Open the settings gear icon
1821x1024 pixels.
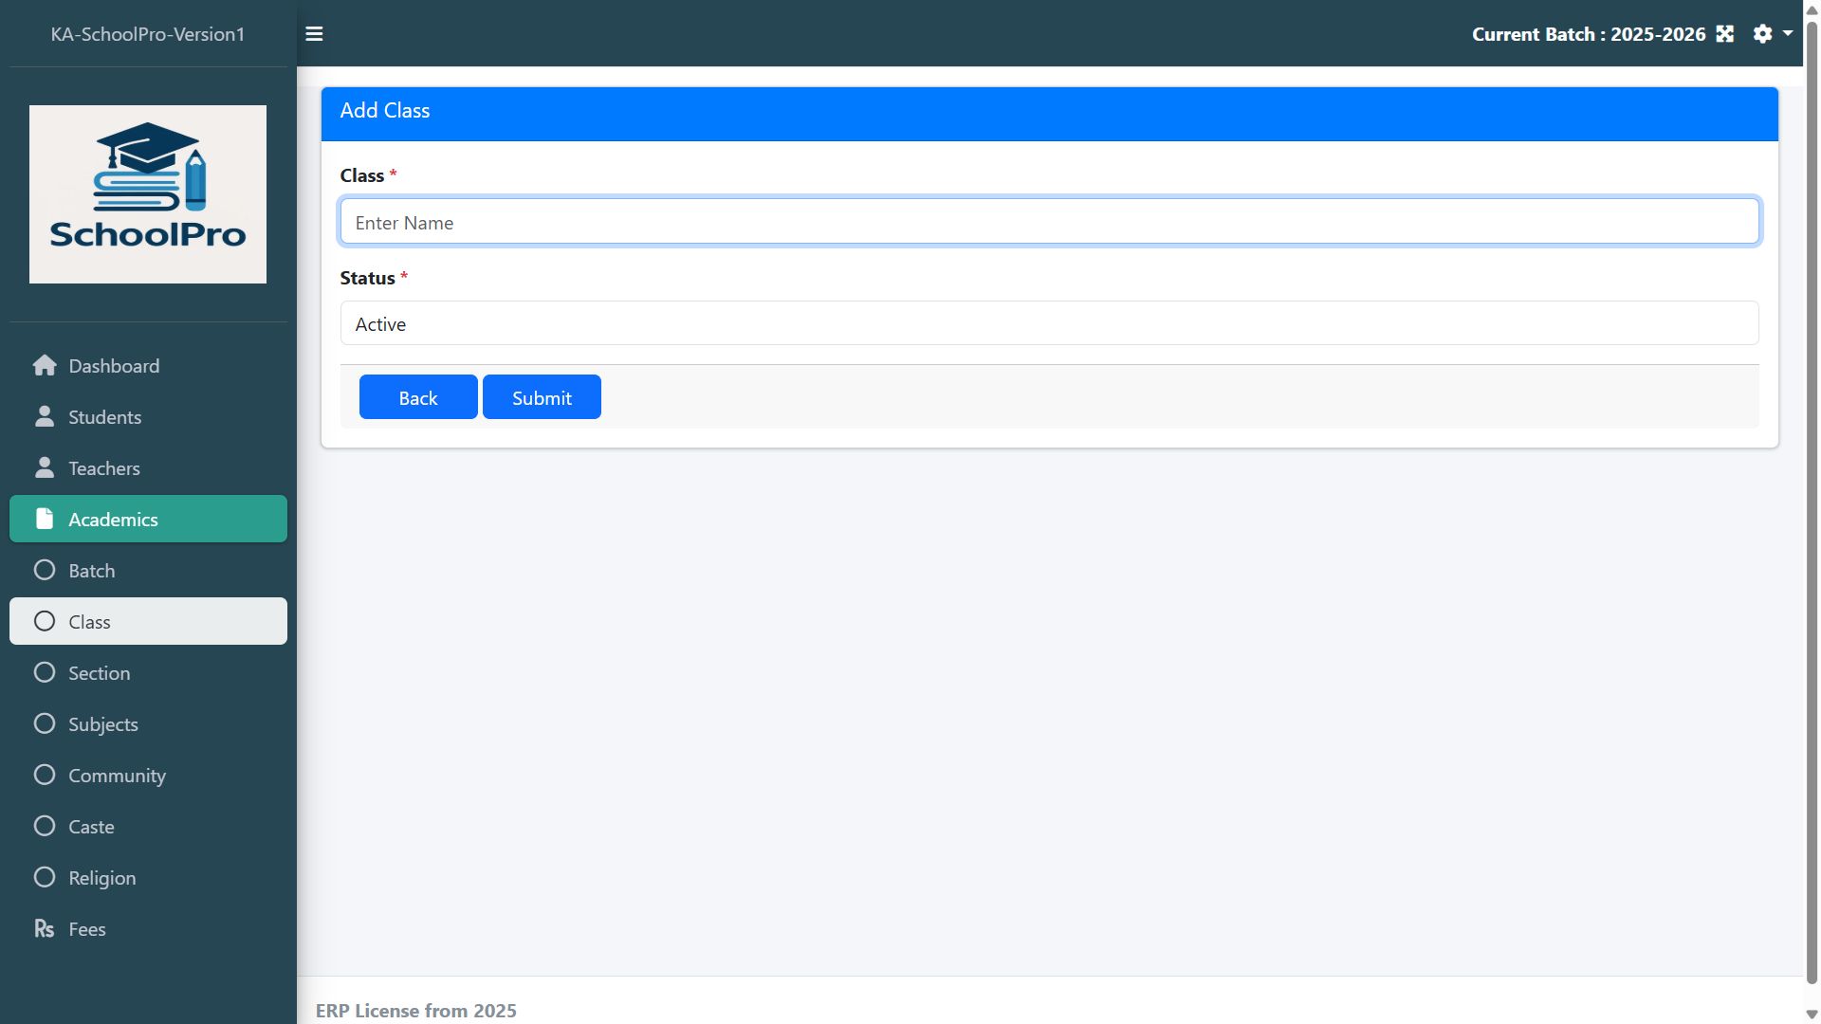(x=1762, y=34)
